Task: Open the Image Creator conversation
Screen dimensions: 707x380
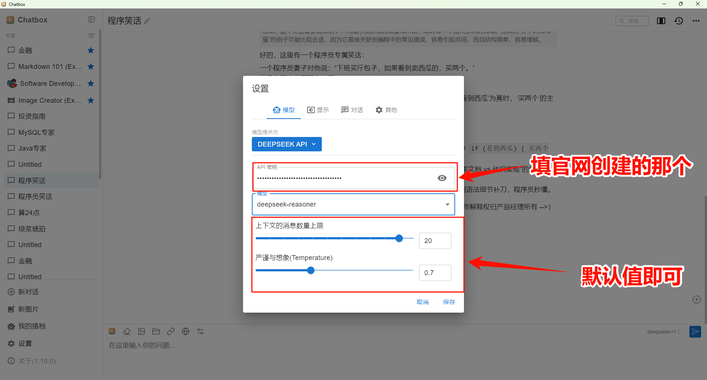Action: (51, 101)
